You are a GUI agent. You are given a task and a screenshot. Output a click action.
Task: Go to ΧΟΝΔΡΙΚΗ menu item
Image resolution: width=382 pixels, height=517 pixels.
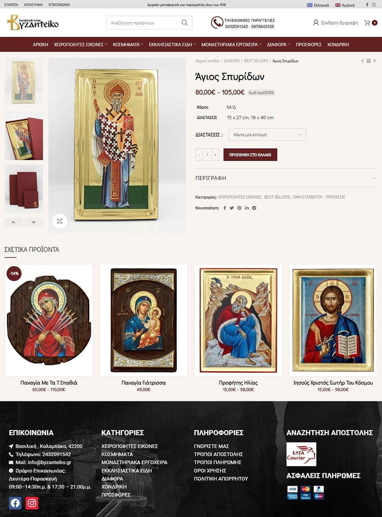click(338, 44)
